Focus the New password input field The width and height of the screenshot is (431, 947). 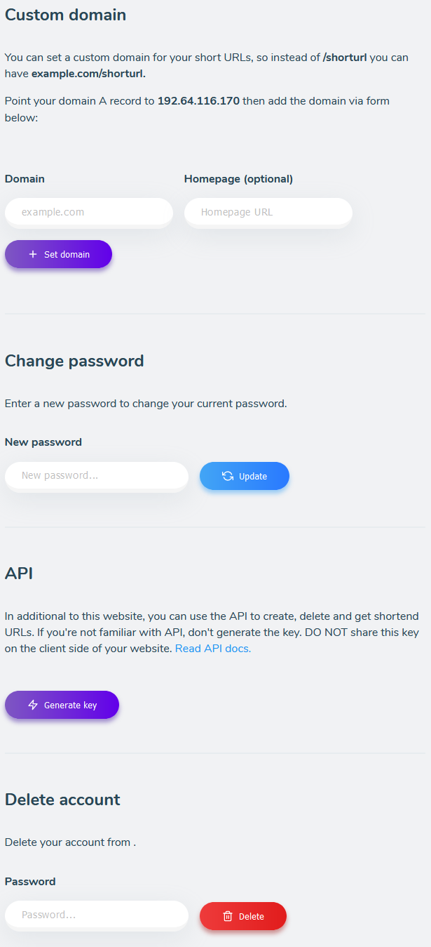(96, 476)
